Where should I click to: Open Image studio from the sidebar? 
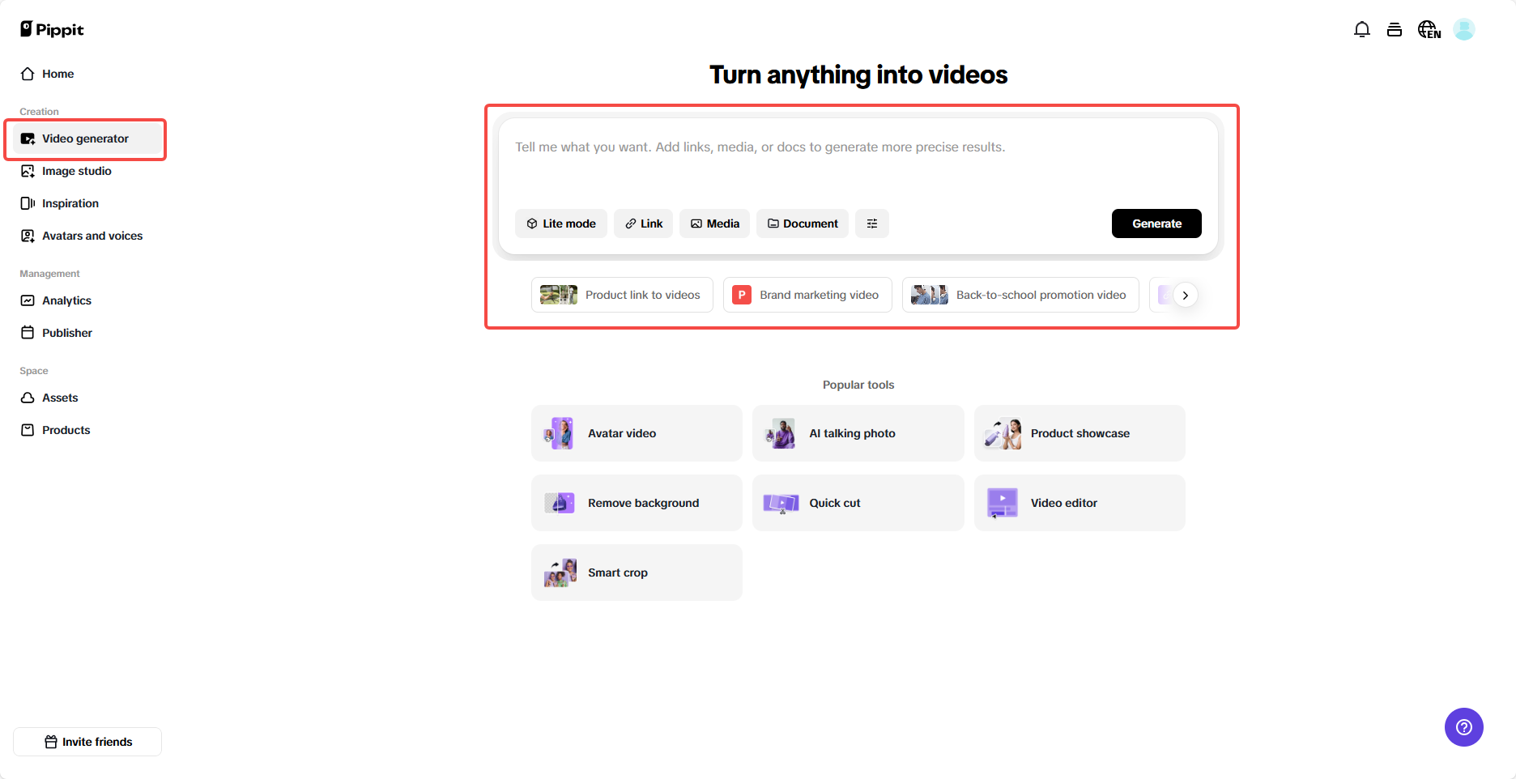click(x=76, y=171)
